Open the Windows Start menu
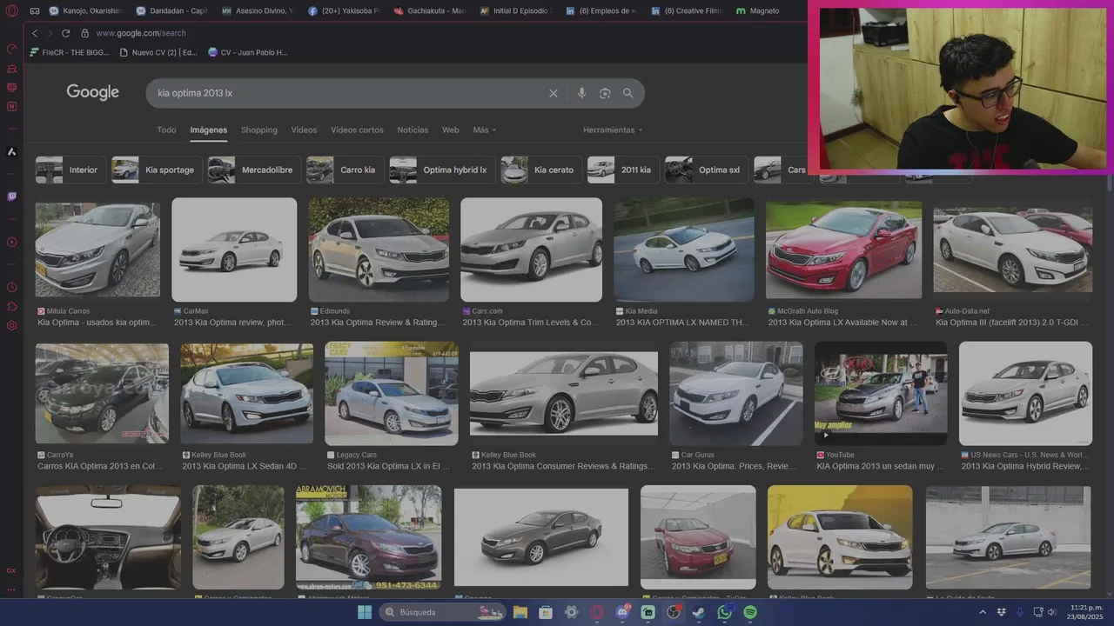This screenshot has height=626, width=1114. point(365,612)
